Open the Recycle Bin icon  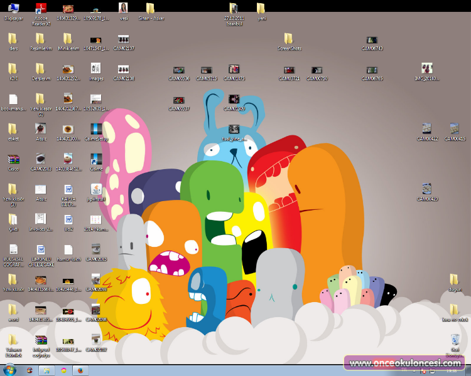pyautogui.click(x=455, y=340)
